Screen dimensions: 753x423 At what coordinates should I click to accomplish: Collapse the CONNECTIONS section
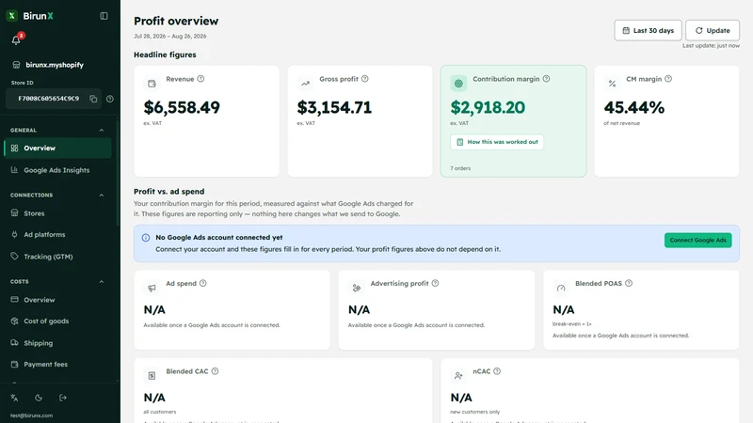click(x=102, y=196)
